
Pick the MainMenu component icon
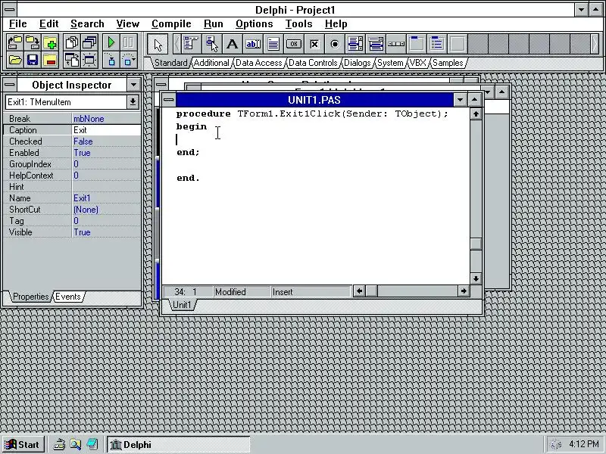pos(192,44)
